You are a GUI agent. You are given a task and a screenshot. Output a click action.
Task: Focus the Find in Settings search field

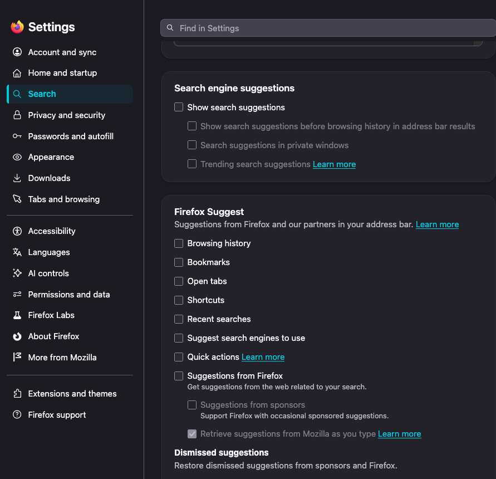tap(328, 28)
